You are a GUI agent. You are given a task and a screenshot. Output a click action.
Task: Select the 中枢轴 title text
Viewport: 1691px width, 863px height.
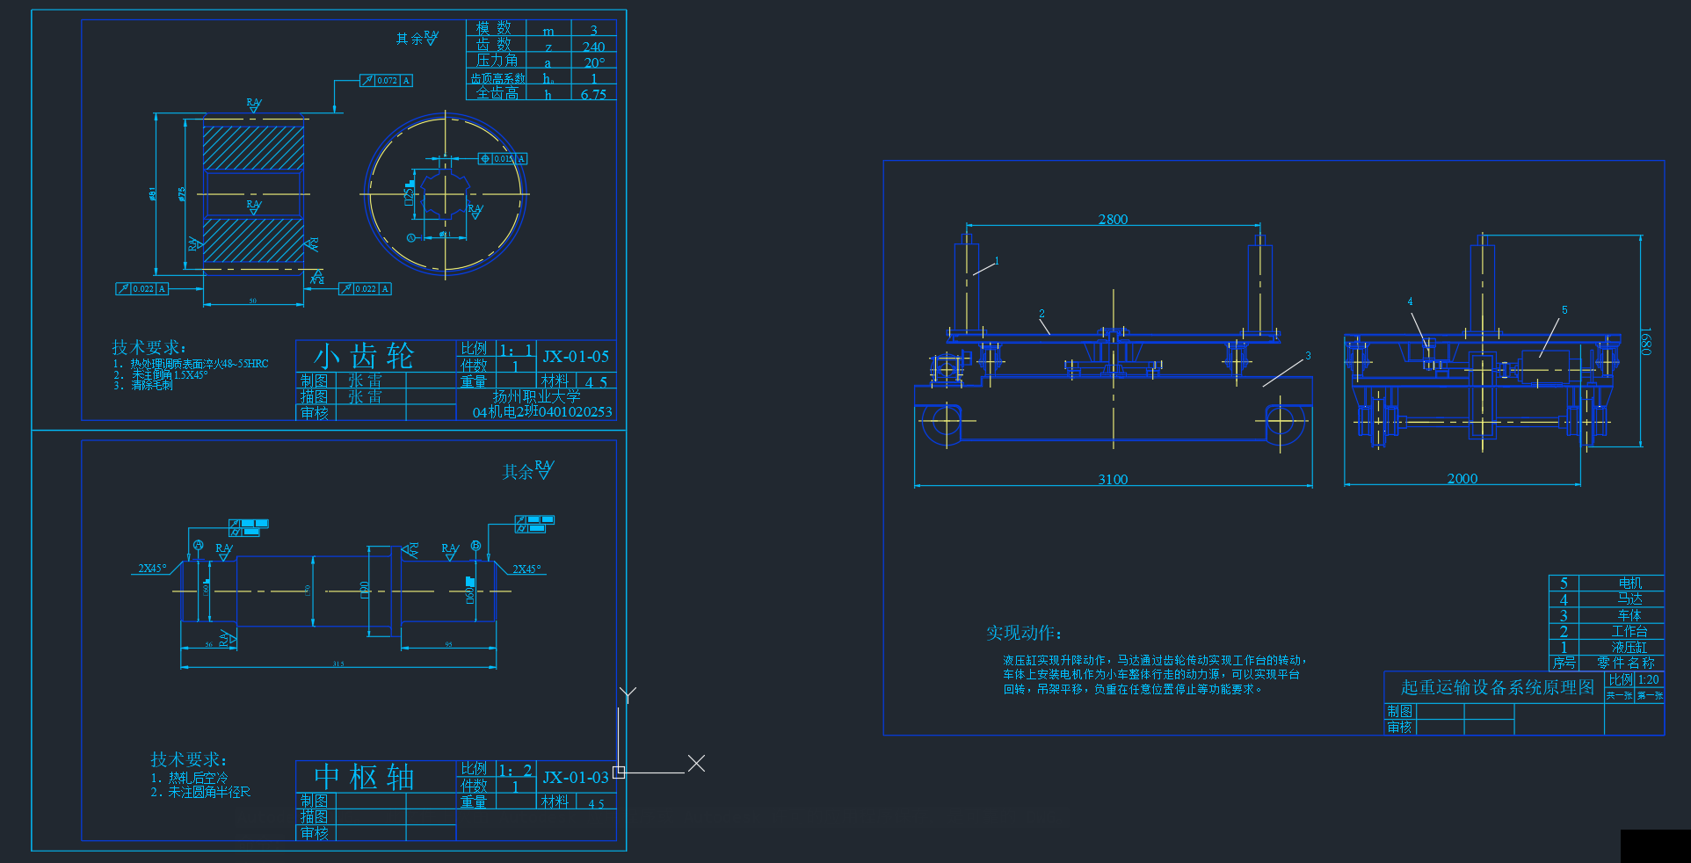point(364,777)
